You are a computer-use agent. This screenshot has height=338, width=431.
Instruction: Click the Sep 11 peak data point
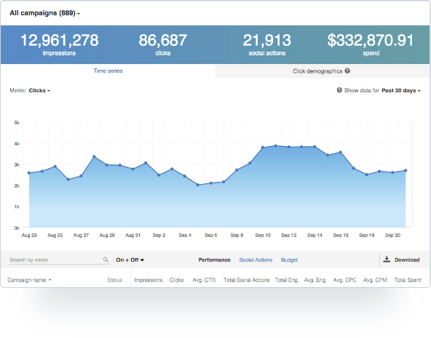tap(276, 146)
